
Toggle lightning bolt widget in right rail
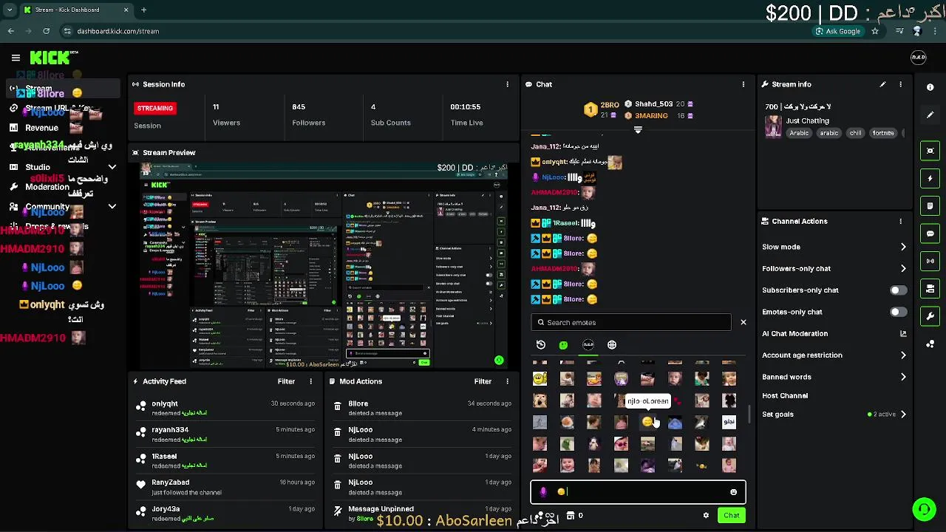pos(930,178)
